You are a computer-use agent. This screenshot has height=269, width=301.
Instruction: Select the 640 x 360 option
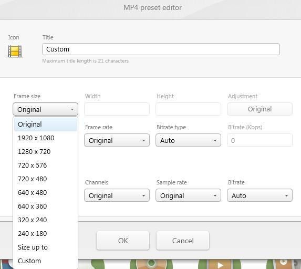click(46, 206)
